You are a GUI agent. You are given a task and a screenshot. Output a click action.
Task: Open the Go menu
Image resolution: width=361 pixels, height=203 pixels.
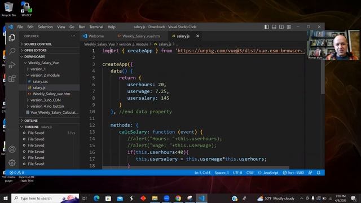click(72, 27)
